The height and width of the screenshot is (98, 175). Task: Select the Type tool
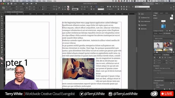(x=2, y=25)
